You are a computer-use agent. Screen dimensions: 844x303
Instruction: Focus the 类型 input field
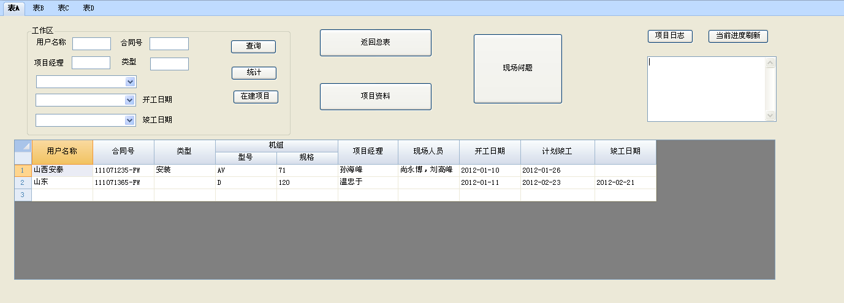point(169,64)
